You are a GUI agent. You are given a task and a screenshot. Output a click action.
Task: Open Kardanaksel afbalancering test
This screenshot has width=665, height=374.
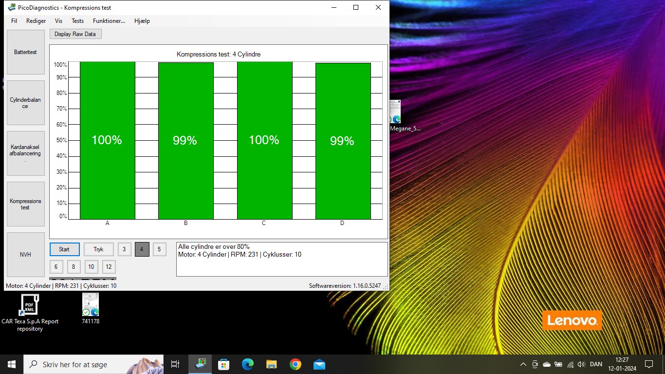click(25, 153)
